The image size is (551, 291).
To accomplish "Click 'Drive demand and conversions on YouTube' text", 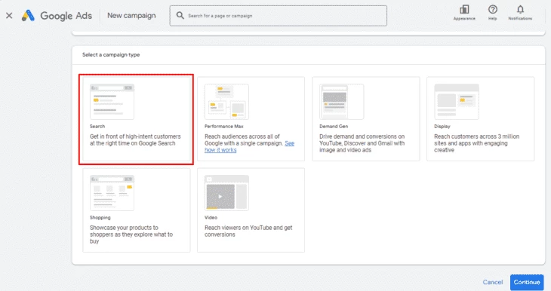I will [362, 143].
